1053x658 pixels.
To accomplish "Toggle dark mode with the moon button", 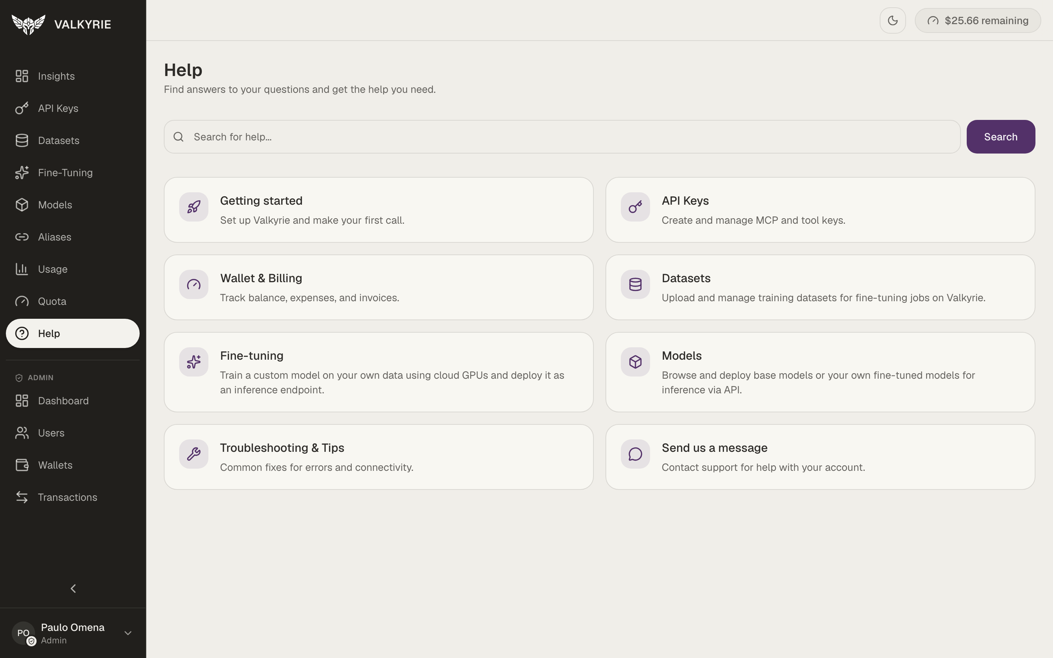I will [x=893, y=20].
